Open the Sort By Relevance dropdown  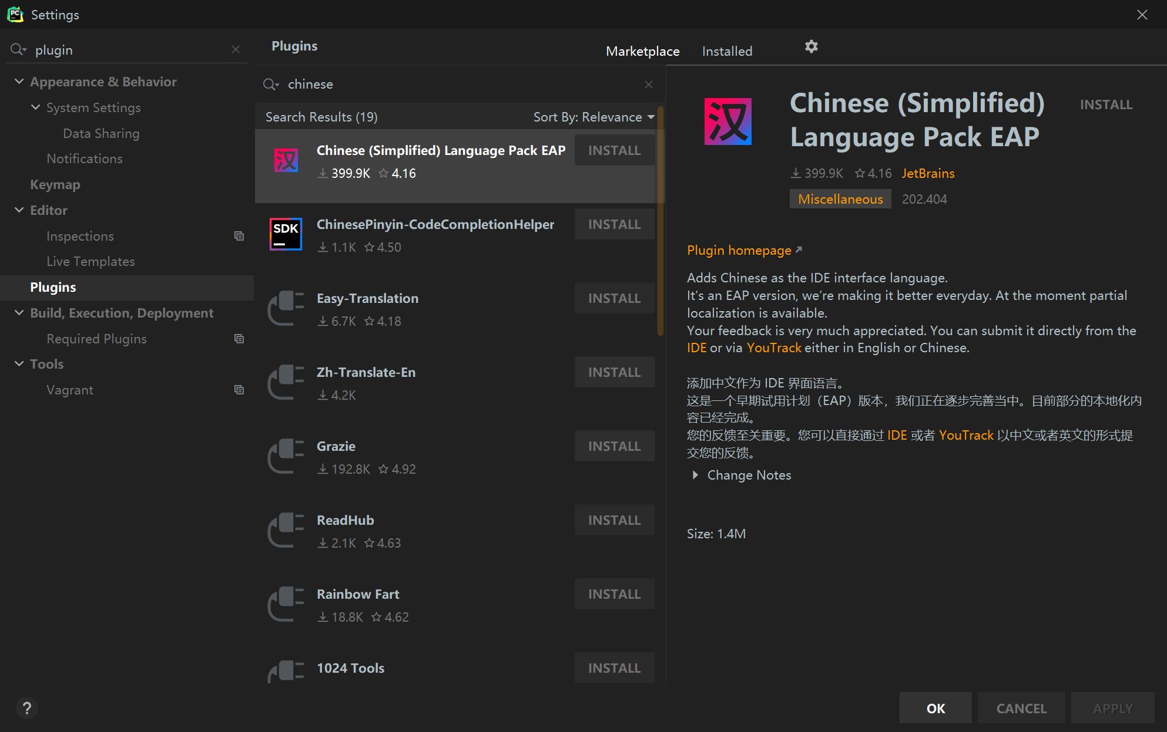click(593, 117)
